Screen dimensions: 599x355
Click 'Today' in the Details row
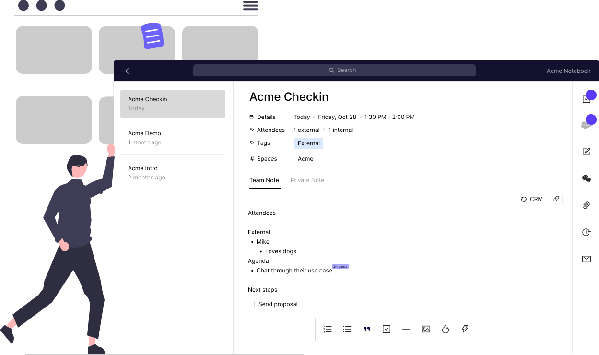[x=302, y=117]
